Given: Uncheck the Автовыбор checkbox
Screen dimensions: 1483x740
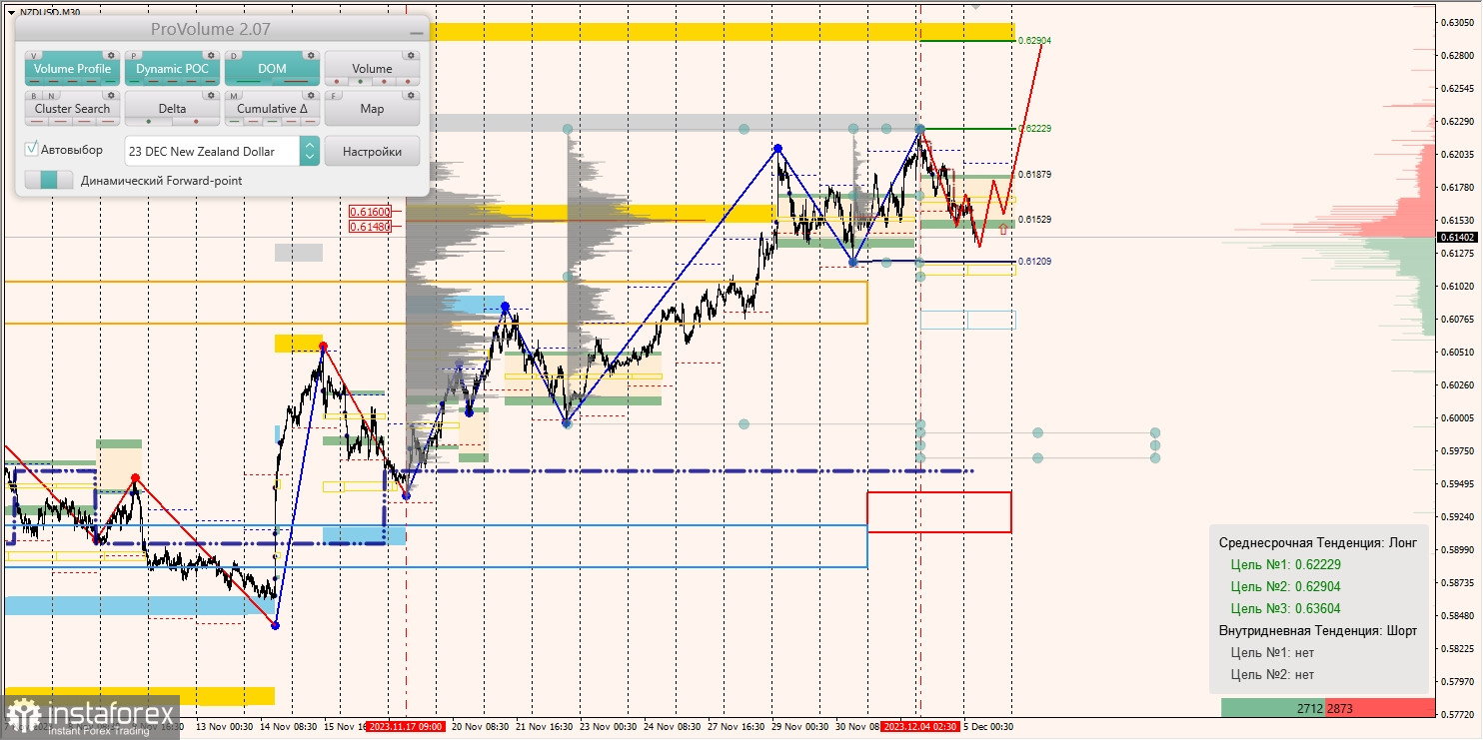Looking at the screenshot, I should click(31, 149).
